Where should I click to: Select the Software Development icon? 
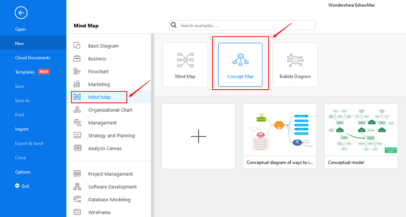(x=77, y=187)
